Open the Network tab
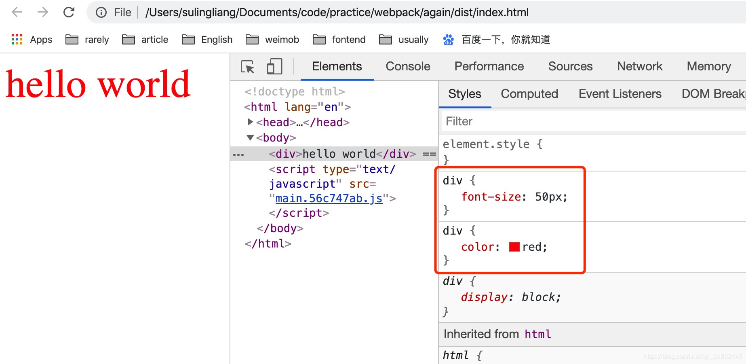The image size is (746, 364). [x=640, y=66]
